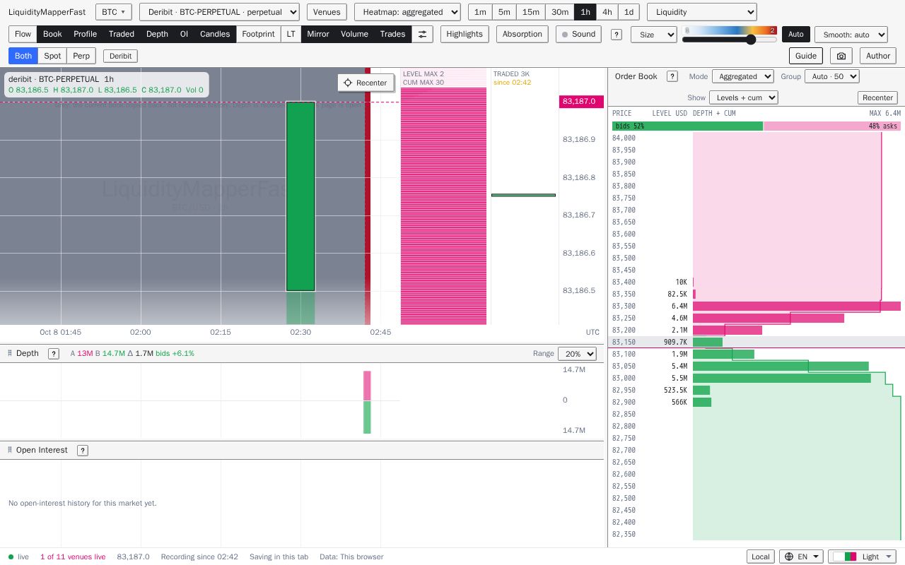This screenshot has height=565, width=905.
Task: Open the Smooth auto dropdown
Action: tap(851, 34)
